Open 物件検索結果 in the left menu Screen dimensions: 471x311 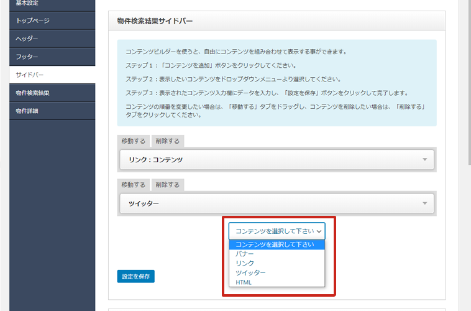point(33,93)
